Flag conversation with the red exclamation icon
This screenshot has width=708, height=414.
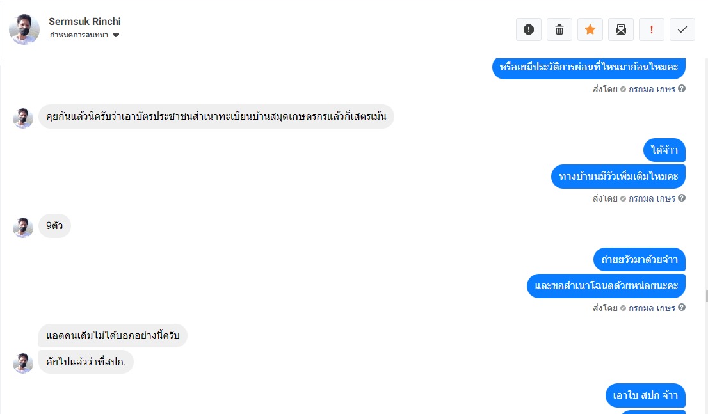[652, 29]
